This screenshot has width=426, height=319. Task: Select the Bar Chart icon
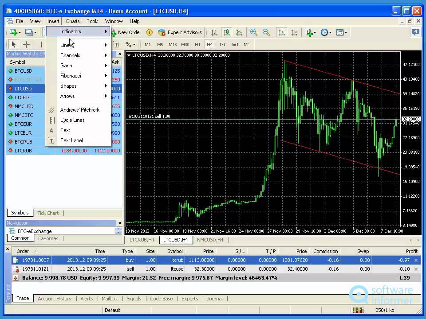(214, 32)
